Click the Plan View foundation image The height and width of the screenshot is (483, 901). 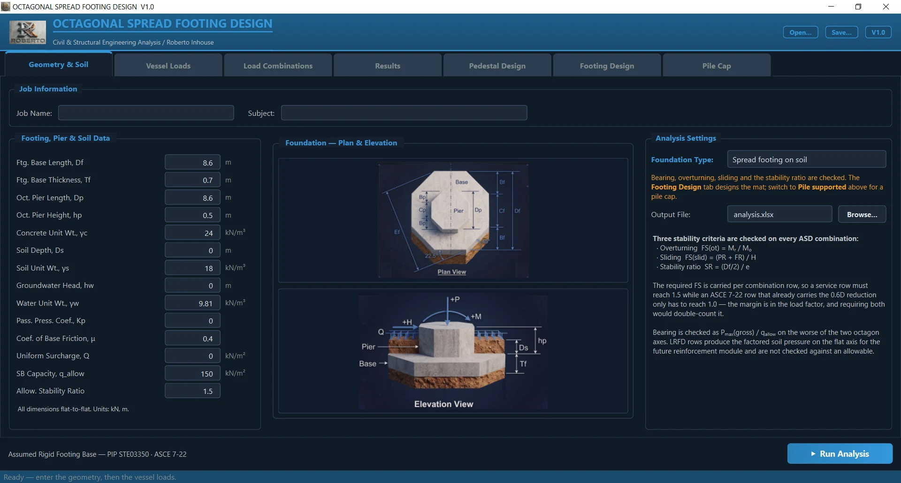click(453, 220)
